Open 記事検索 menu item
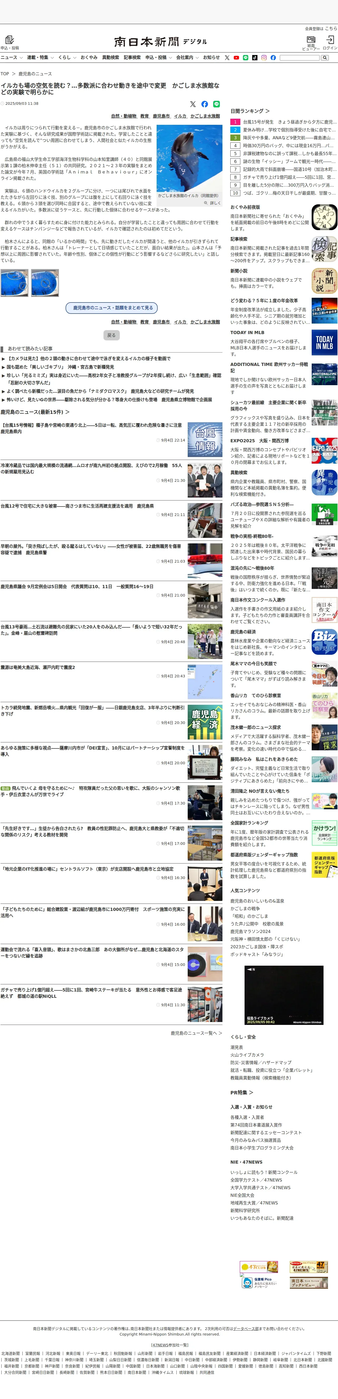 (x=132, y=58)
